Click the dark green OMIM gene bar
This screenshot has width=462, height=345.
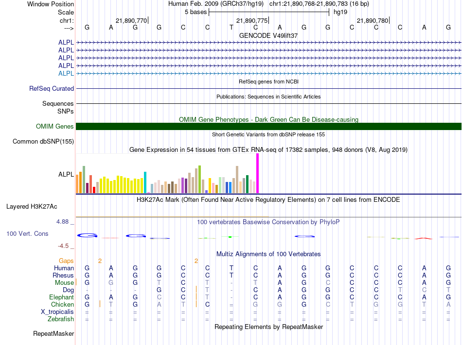268,126
